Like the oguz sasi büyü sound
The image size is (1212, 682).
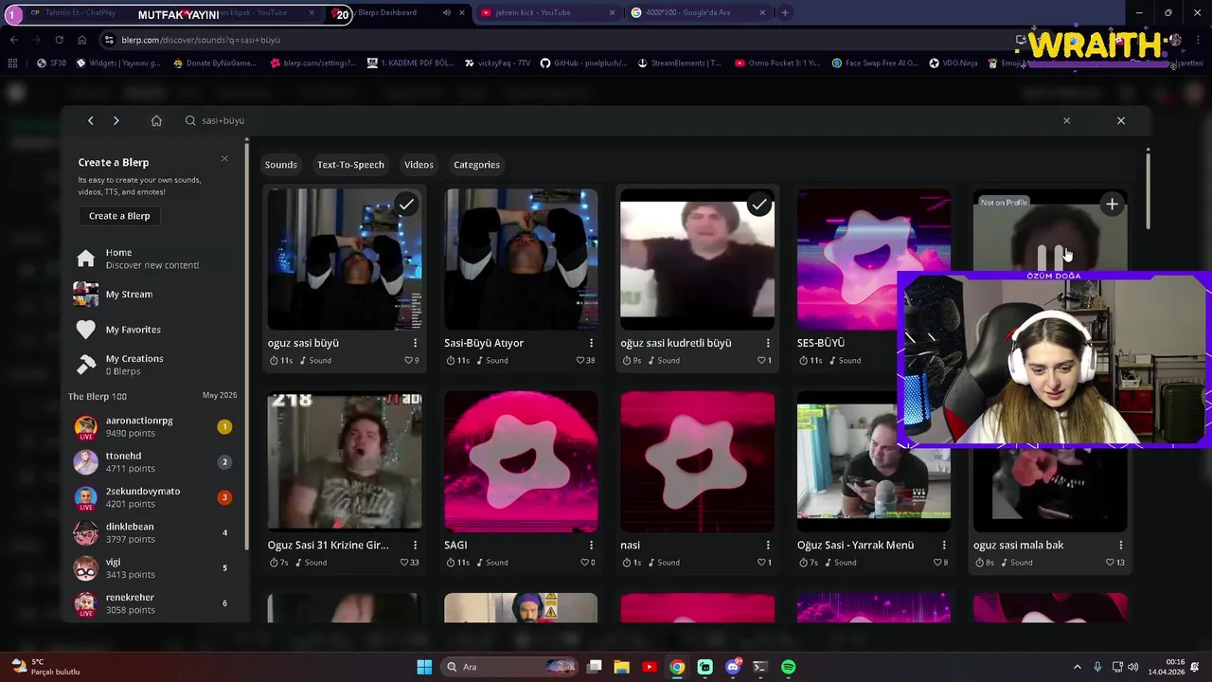tap(409, 360)
